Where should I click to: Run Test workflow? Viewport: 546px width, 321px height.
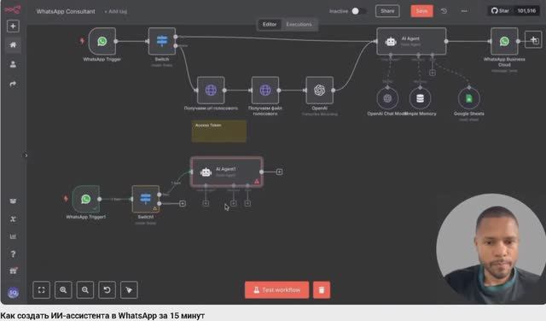[x=276, y=290]
